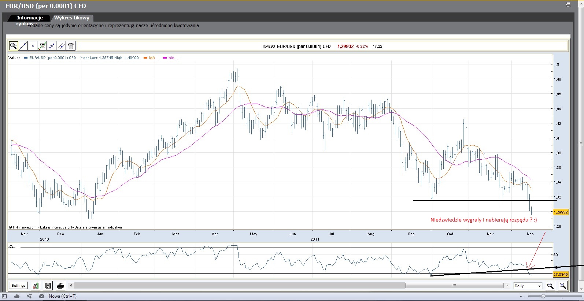Select the zoom magnifier tool in chart toolbar
Image resolution: width=584 pixels, height=301 pixels.
13,46
